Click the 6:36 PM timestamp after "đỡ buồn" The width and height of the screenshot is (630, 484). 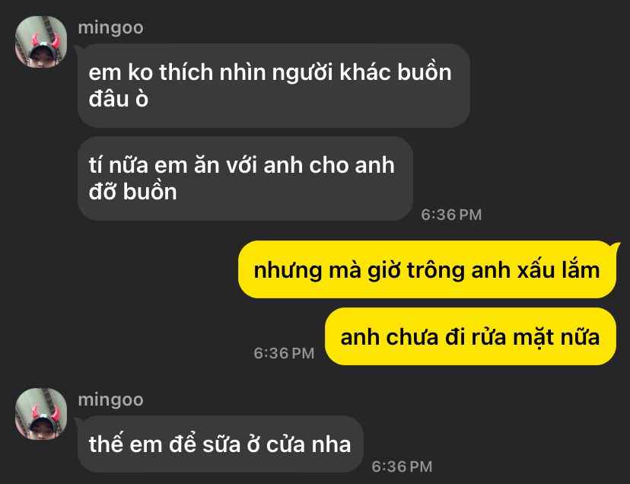451,215
